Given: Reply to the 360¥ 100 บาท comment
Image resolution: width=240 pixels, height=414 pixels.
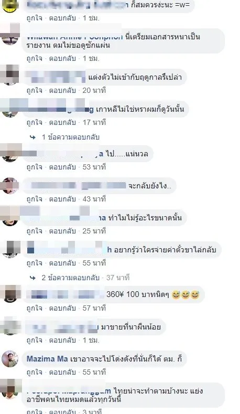Looking at the screenshot, I should [x=62, y=308].
